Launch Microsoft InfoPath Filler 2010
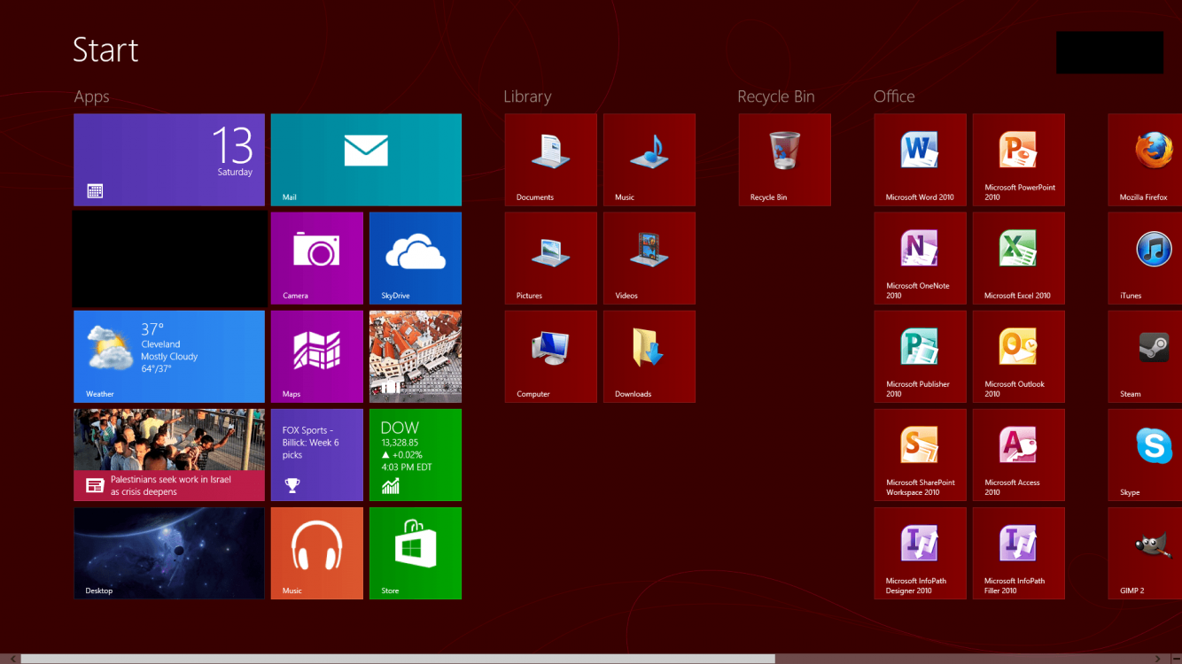1182x664 pixels. 1019,553
